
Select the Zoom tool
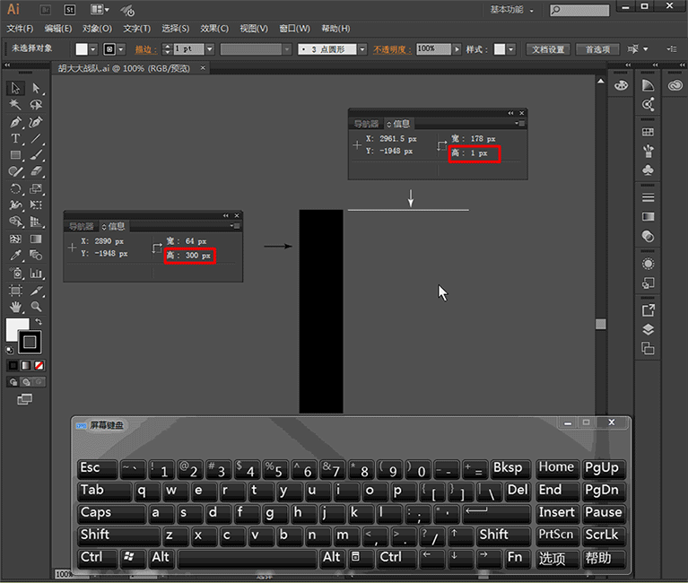point(36,307)
